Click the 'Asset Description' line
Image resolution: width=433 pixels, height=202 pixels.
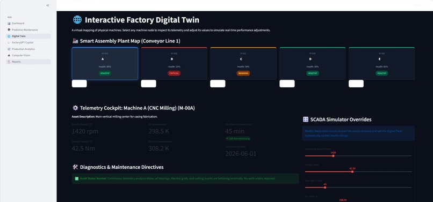[x=114, y=117]
